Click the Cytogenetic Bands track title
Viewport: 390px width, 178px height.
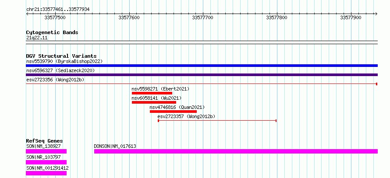point(52,32)
